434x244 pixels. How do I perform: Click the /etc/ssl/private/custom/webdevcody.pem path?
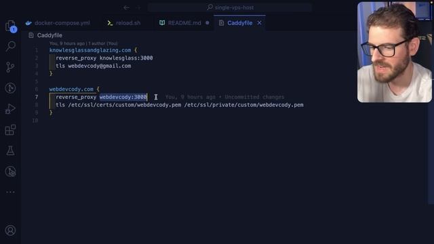click(244, 105)
